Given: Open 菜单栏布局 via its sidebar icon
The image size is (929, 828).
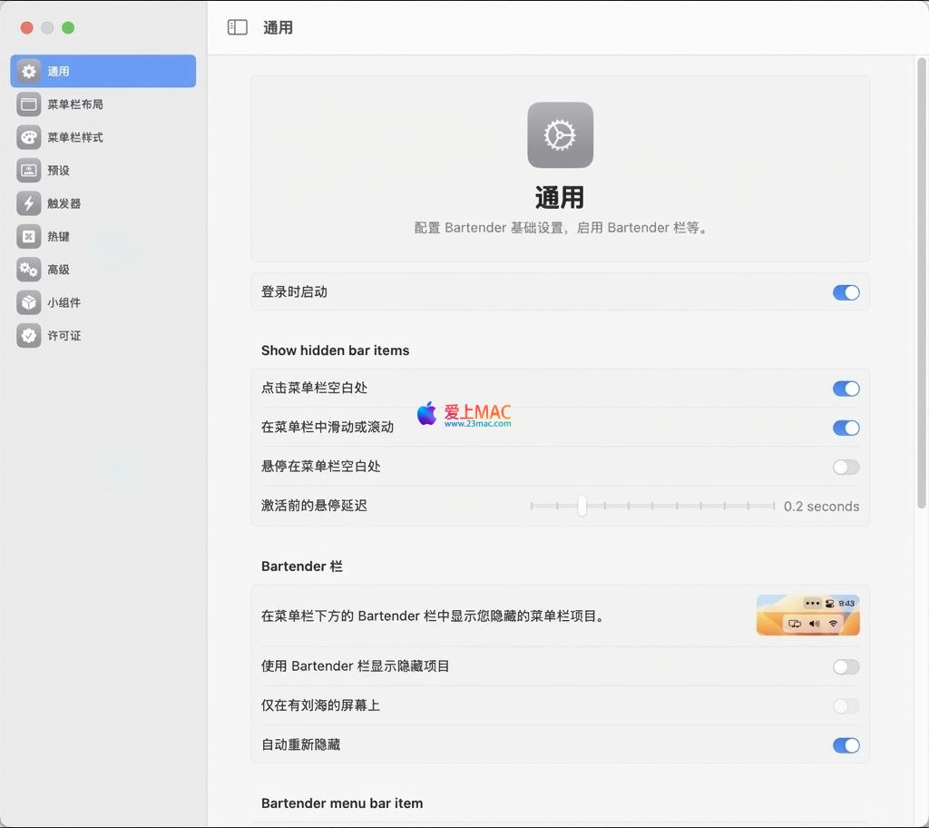Looking at the screenshot, I should 29,104.
